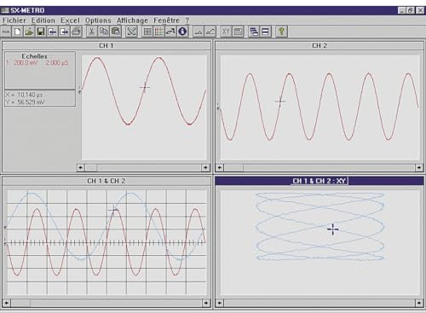This screenshot has width=426, height=313.
Task: Click the crosshair cursor in XY plot
Action: [332, 229]
